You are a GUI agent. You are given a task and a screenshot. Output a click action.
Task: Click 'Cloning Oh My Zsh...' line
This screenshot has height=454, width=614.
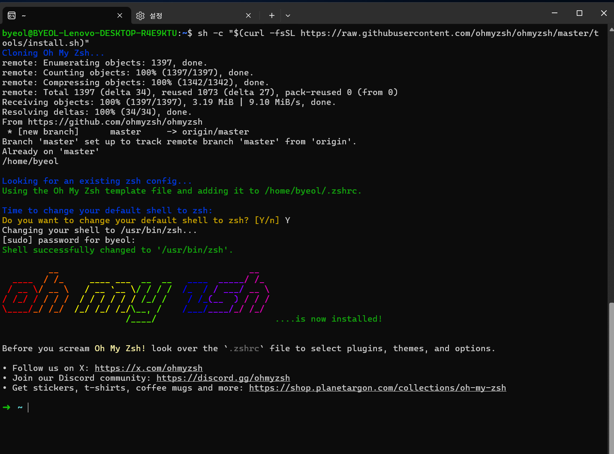53,53
